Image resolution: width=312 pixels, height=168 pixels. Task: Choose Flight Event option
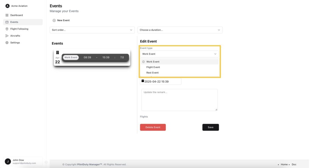click(x=179, y=67)
